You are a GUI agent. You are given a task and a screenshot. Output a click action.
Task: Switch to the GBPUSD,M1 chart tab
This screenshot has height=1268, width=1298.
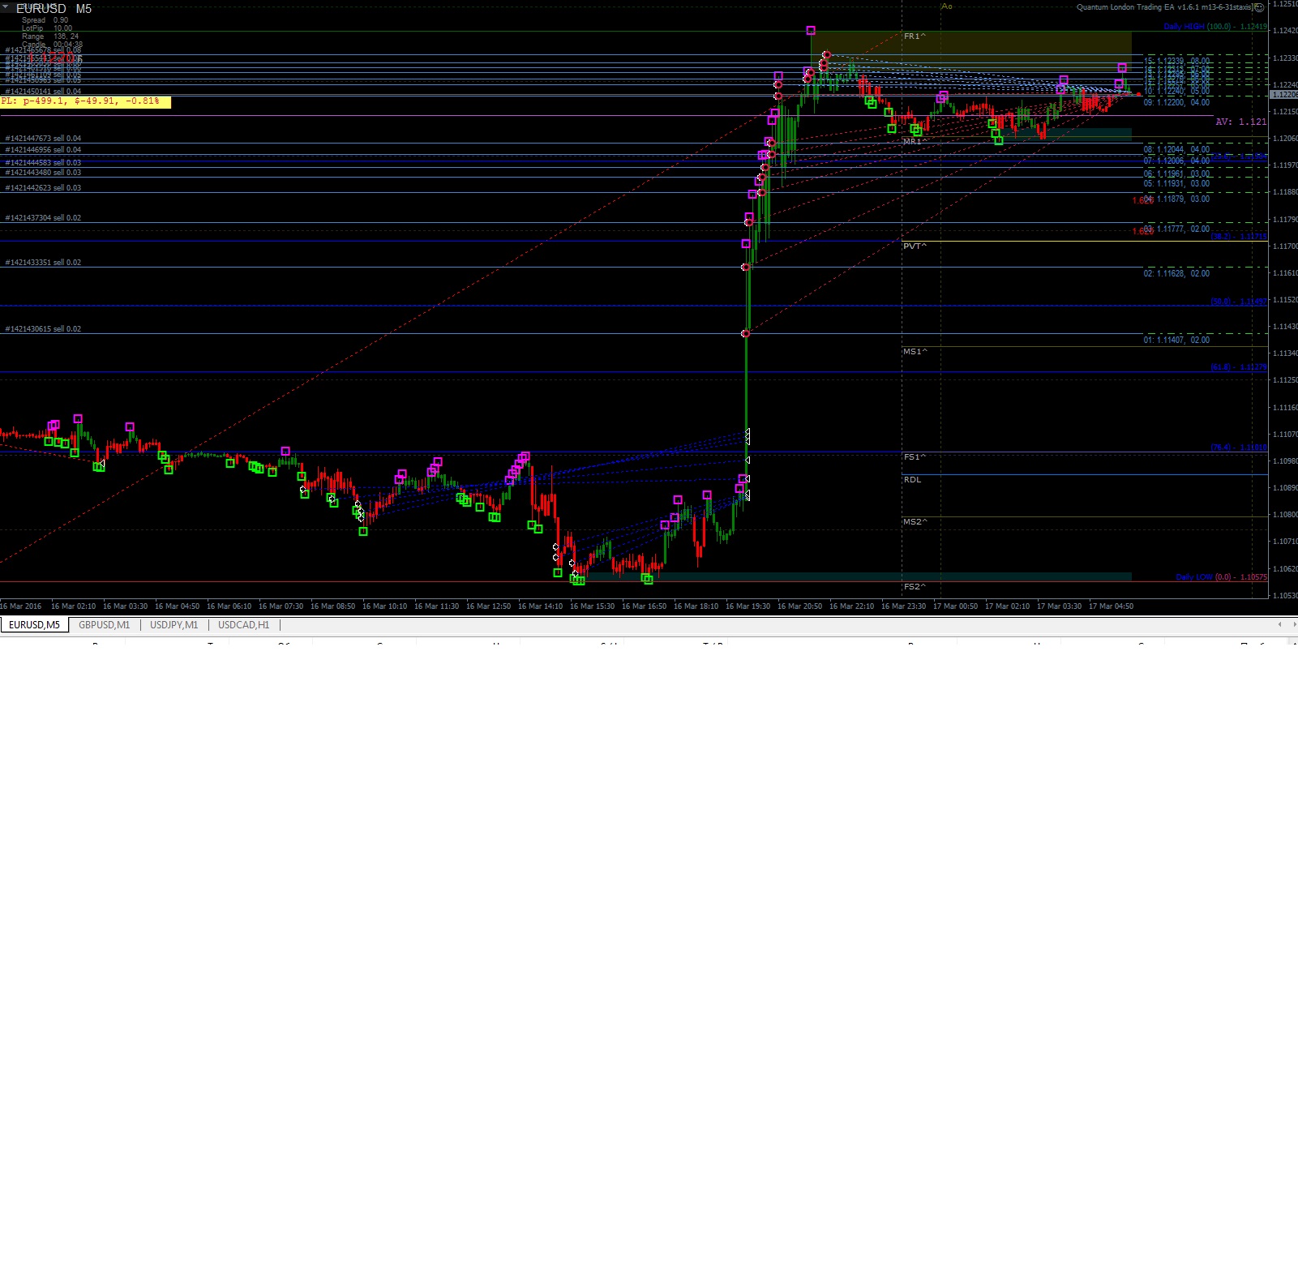tap(104, 625)
